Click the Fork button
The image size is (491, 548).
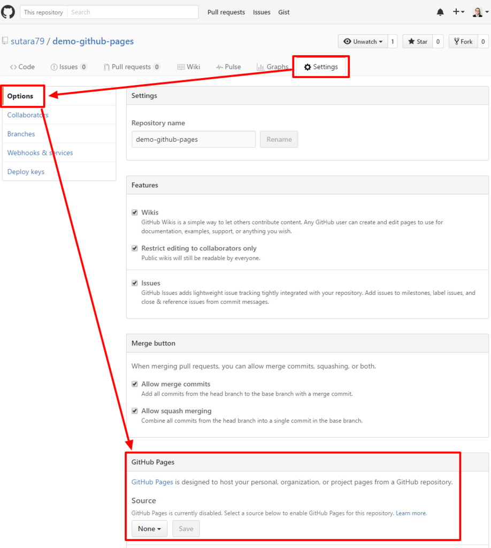(463, 42)
